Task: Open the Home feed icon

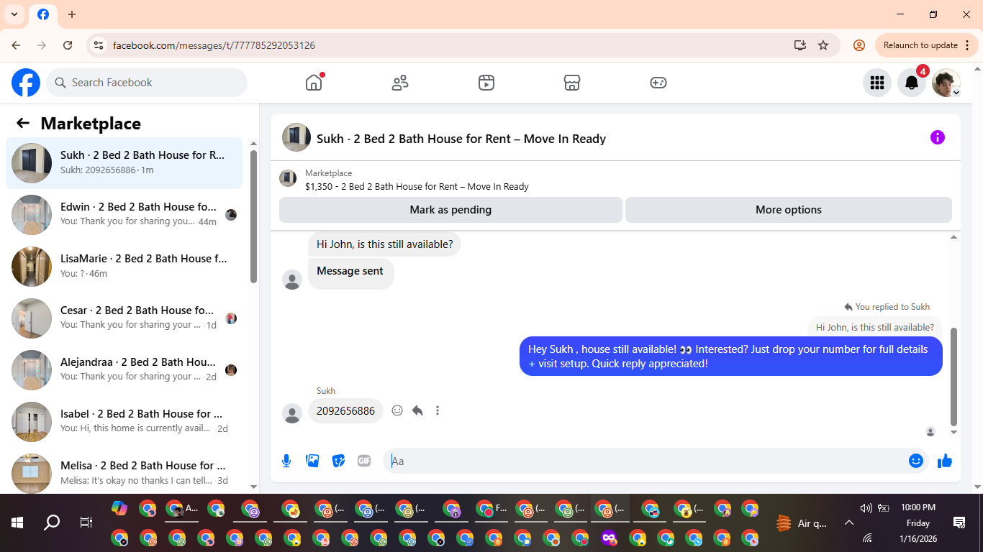Action: (x=314, y=83)
